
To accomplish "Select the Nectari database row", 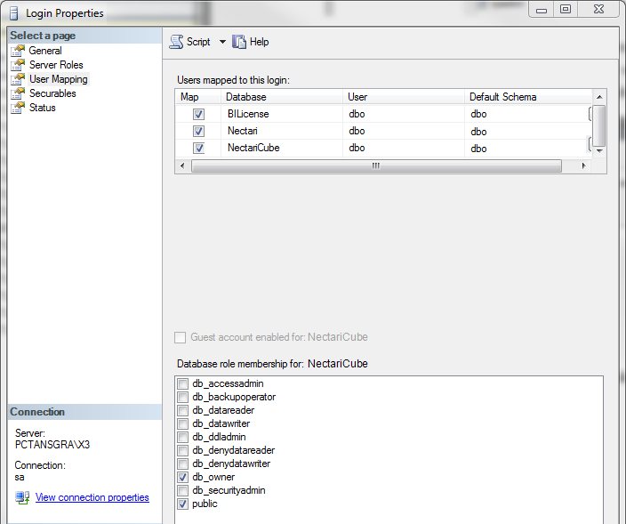I will (242, 132).
